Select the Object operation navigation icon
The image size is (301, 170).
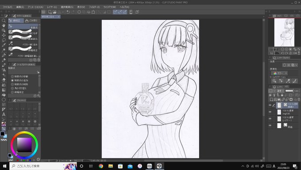pyautogui.click(x=274, y=81)
